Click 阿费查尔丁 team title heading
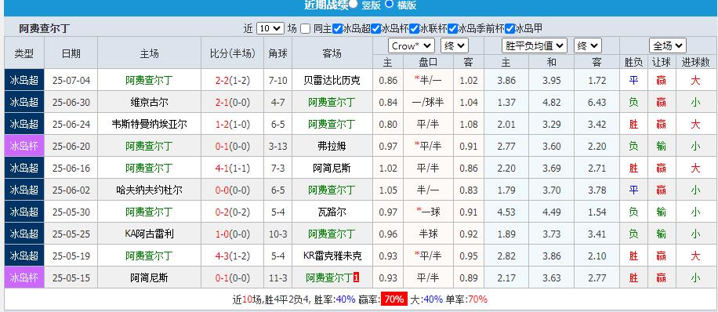Screen dimensions: 718x312 pos(45,28)
